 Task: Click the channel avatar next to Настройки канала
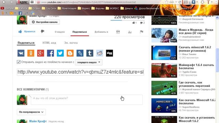tap(22, 20)
